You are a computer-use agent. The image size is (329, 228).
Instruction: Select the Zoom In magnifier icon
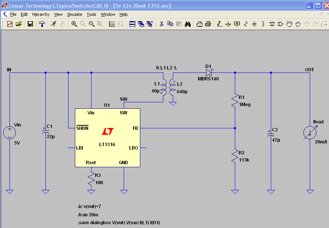tap(74, 24)
